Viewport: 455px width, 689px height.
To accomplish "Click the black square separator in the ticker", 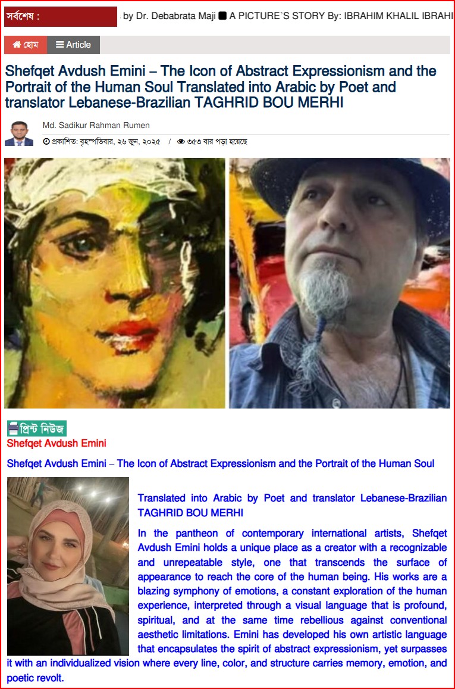I will click(x=222, y=16).
